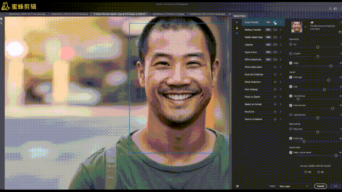Download the Pencil Art filter
Image resolution: width=342 pixels, height=192 pixels.
click(275, 112)
